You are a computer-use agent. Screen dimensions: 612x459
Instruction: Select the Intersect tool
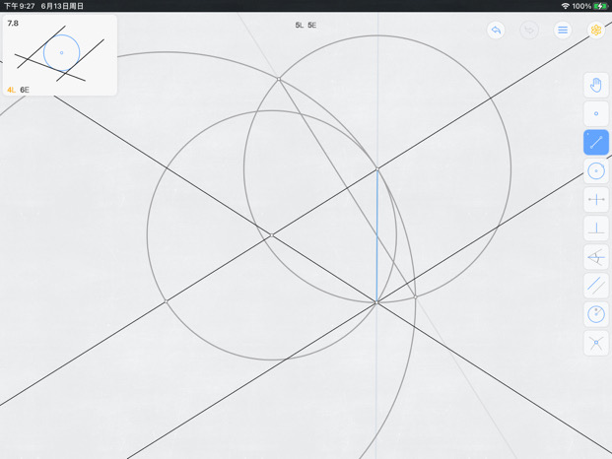tap(596, 343)
